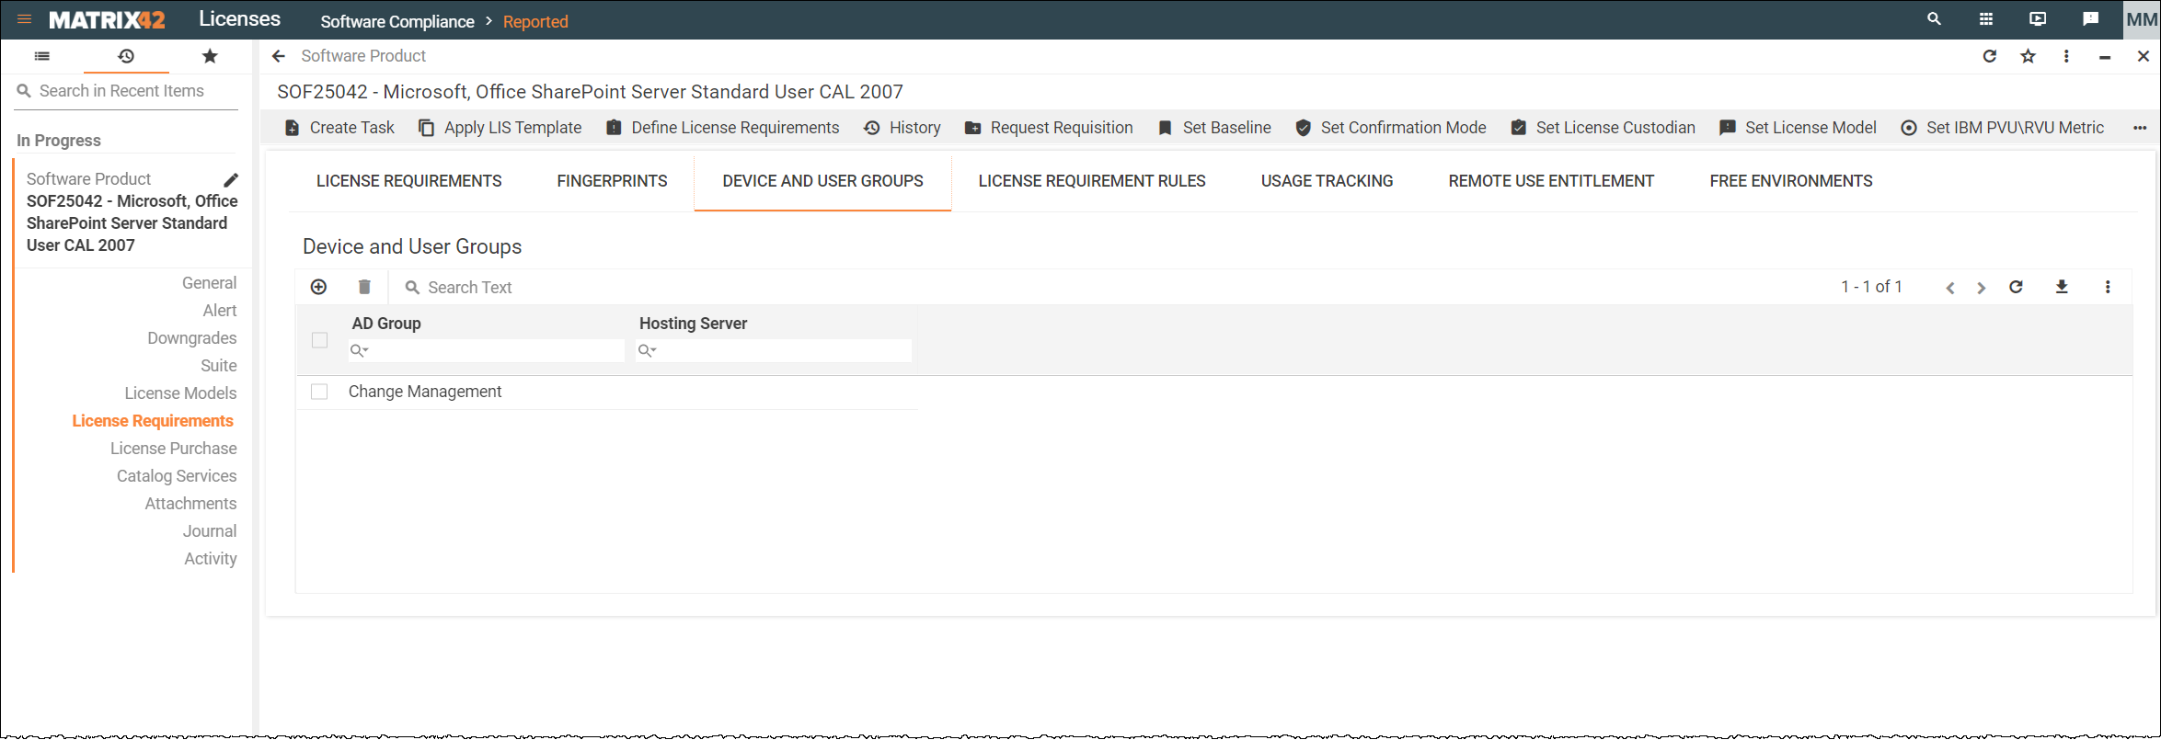This screenshot has width=2161, height=740.
Task: Toggle the select-all checkbox in grid header
Action: (x=319, y=340)
